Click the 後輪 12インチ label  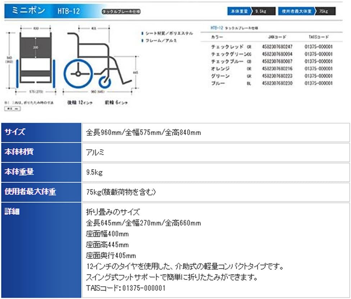click(80, 103)
